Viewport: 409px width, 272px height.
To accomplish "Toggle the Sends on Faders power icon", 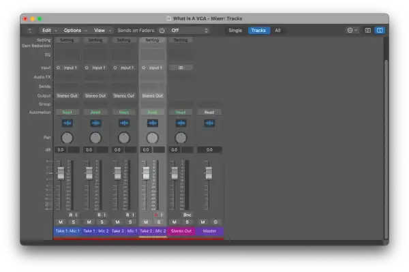I will click(x=162, y=31).
